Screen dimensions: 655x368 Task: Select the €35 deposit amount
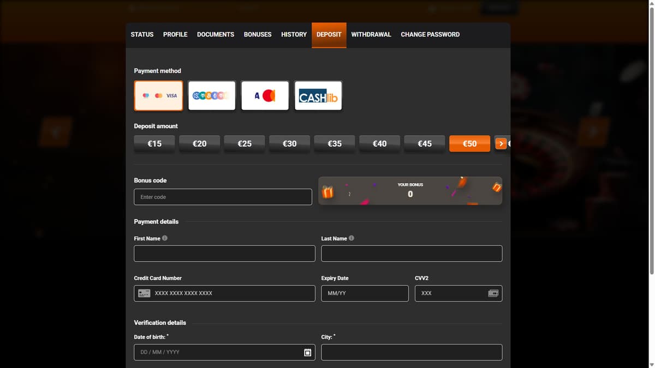pos(335,143)
